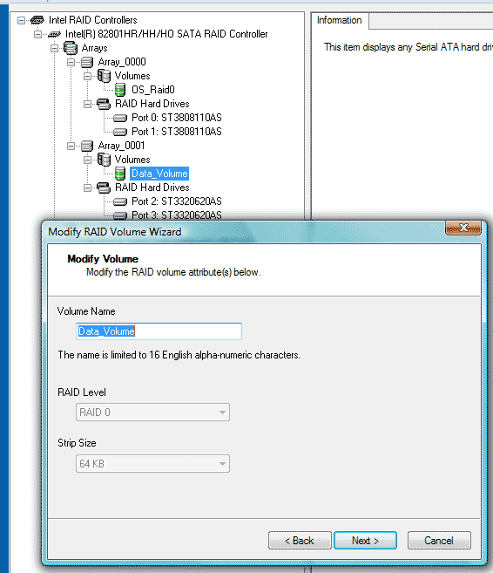Screen dimensions: 493x573
Task: Select RAID Hard Drives label under Array_0000
Action: (x=152, y=104)
